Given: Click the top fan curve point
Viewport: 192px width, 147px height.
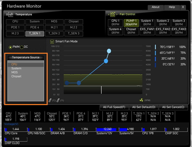Looking at the screenshot, I should pyautogui.click(x=109, y=51).
